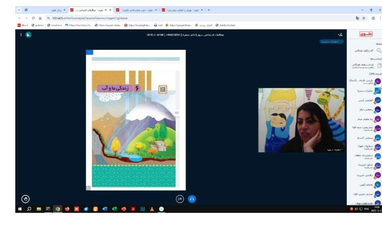Open the shared notes entry in sidebar

pyautogui.click(x=364, y=66)
